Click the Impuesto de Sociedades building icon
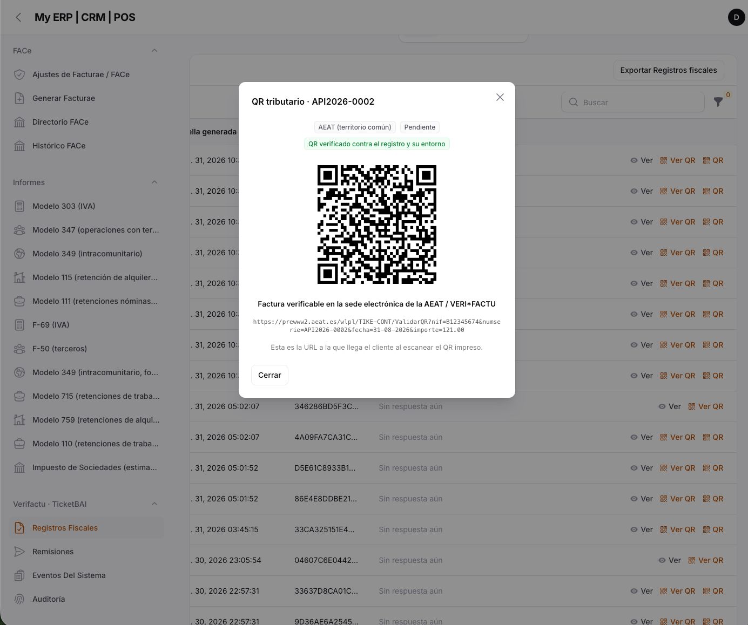Screen dimensions: 748x625 (x=19, y=467)
